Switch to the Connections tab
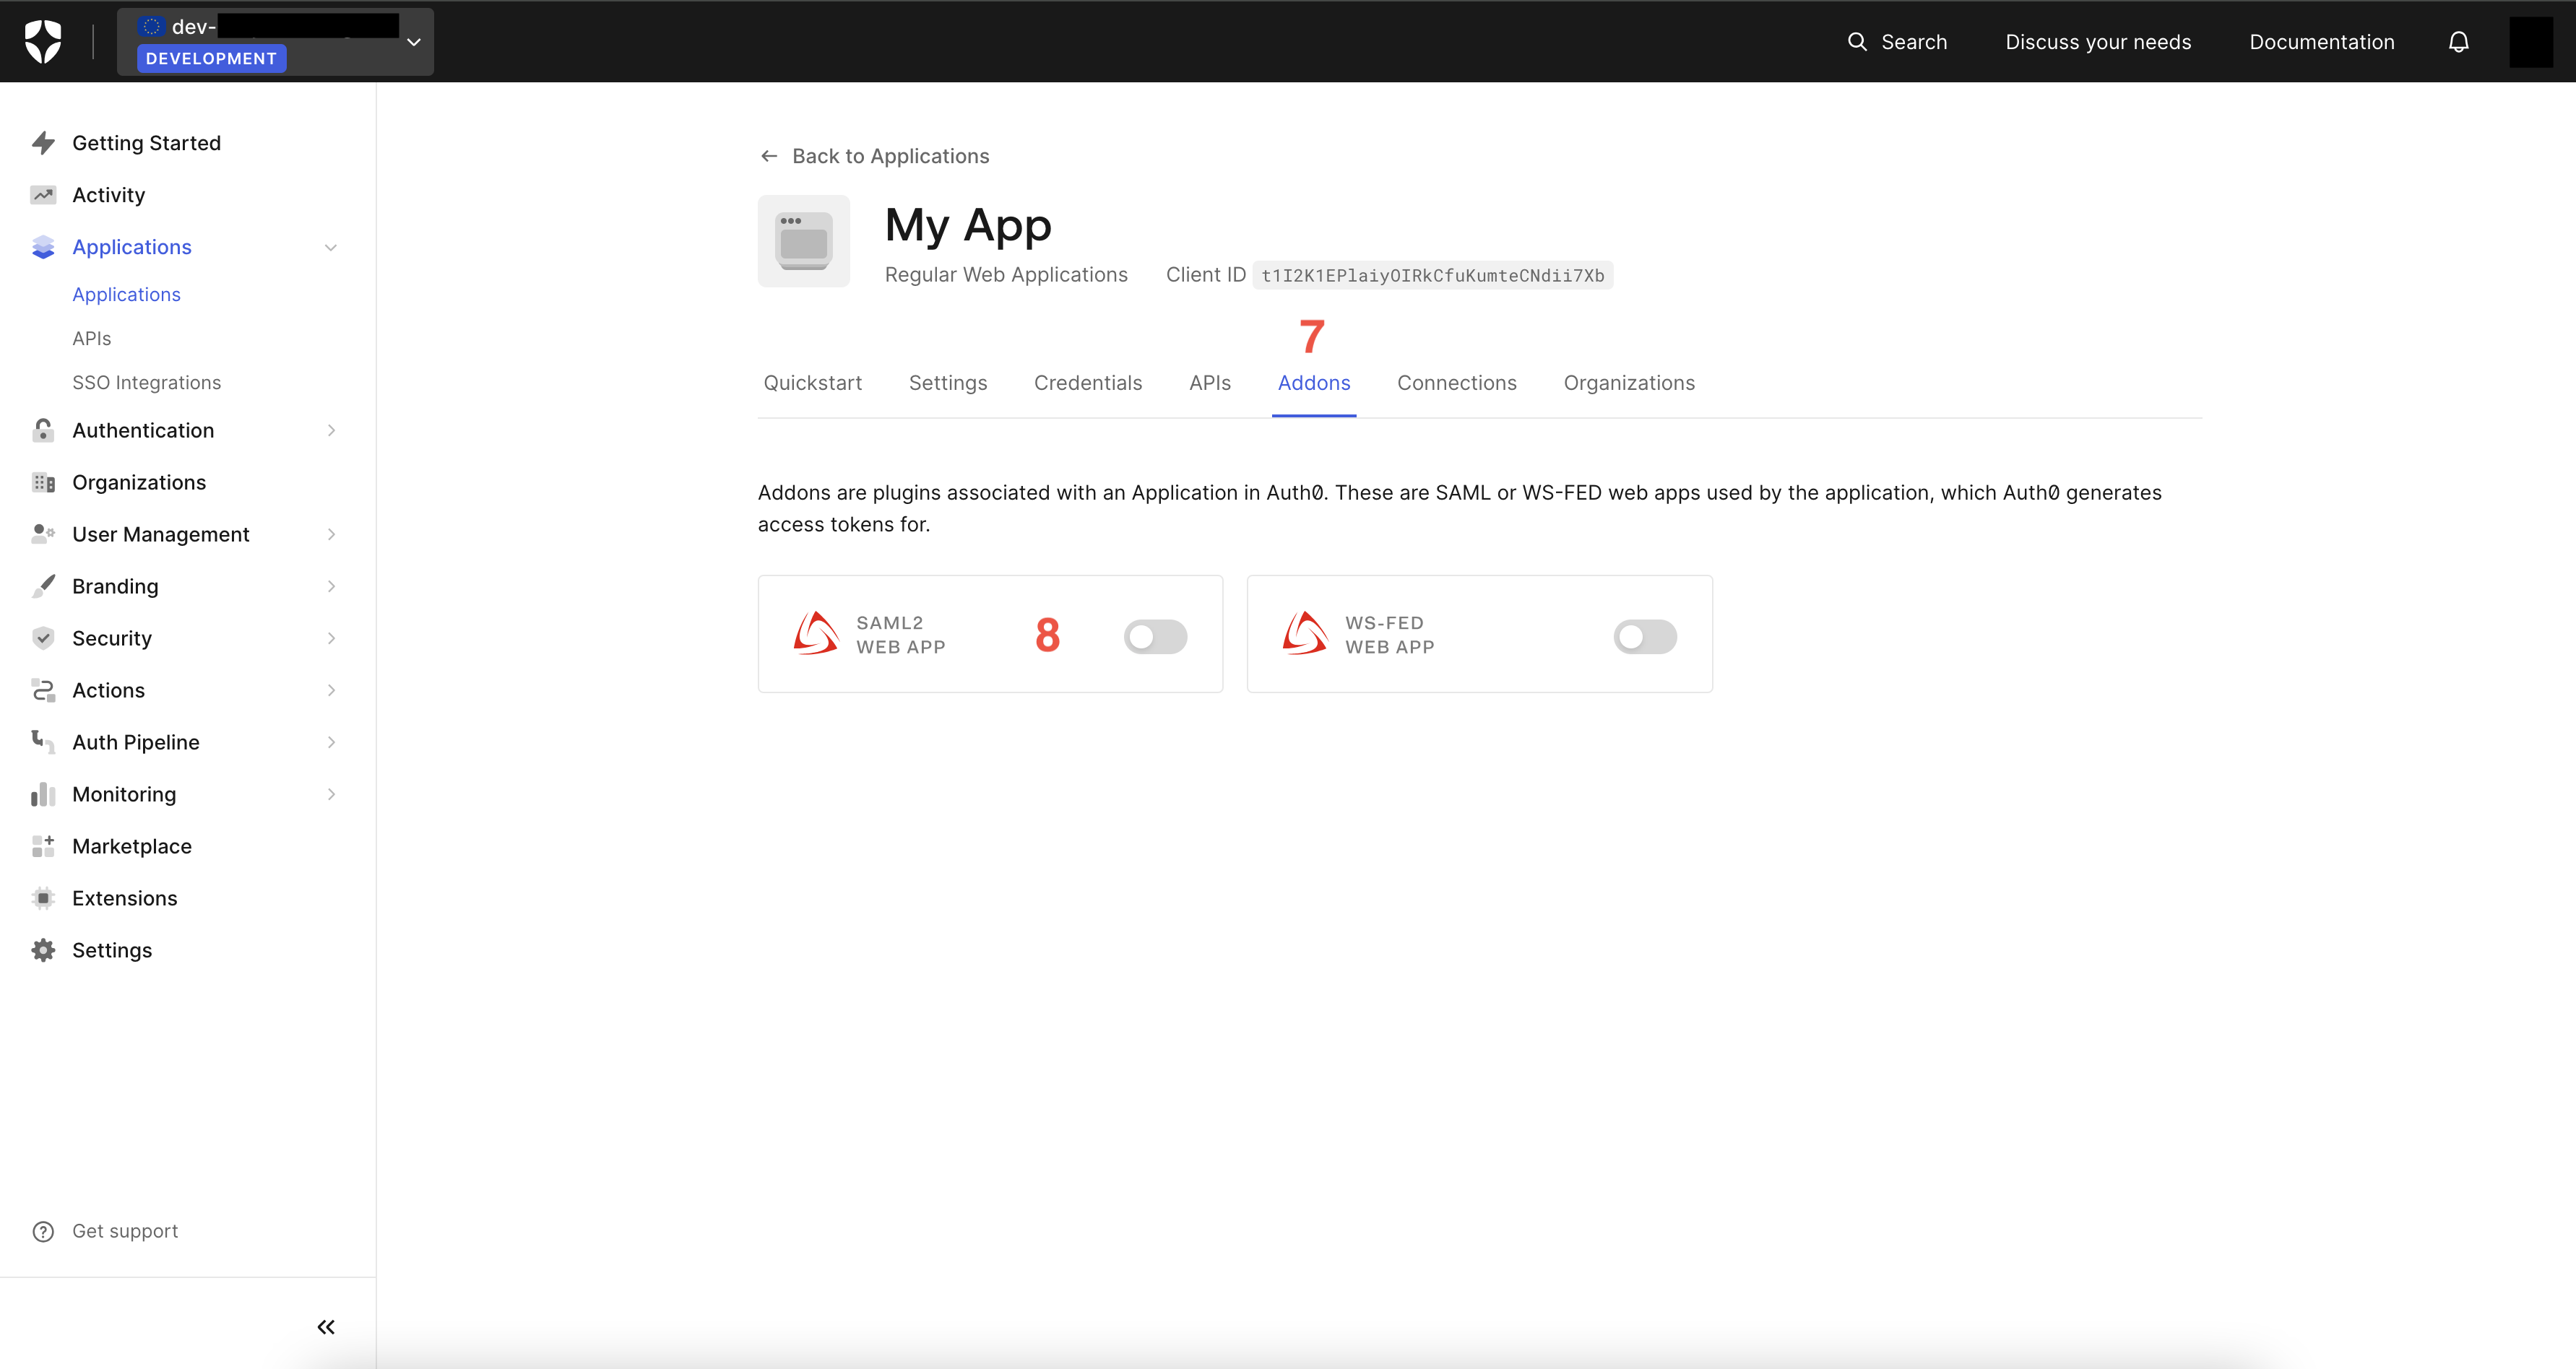 tap(1456, 383)
